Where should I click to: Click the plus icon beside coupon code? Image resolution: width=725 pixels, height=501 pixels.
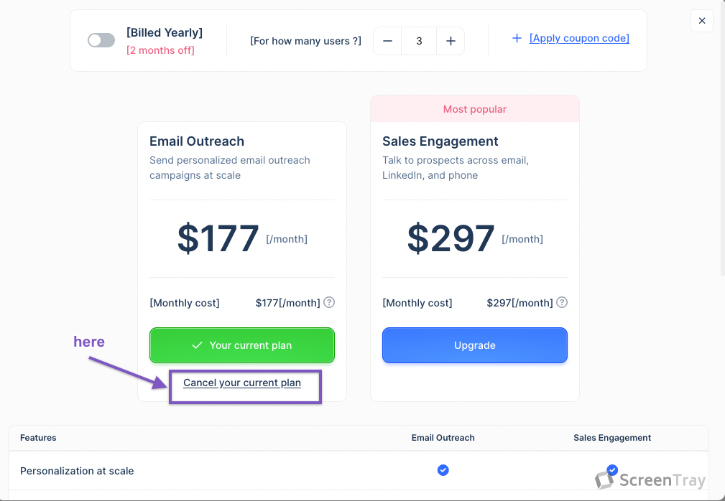point(517,38)
